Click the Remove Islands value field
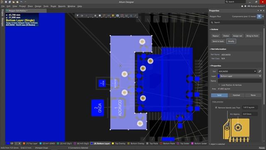The height and width of the screenshot is (150, 266). pos(249,107)
